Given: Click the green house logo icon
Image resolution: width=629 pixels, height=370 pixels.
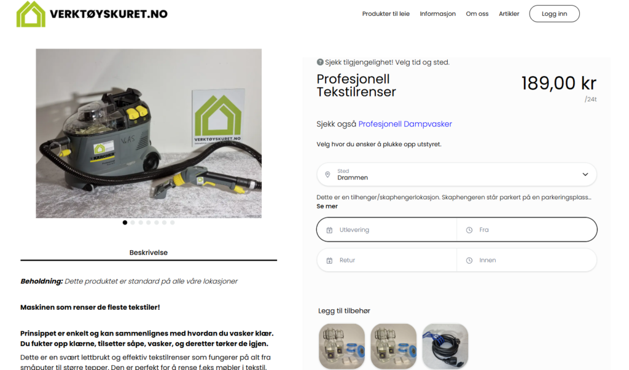Looking at the screenshot, I should [x=31, y=14].
